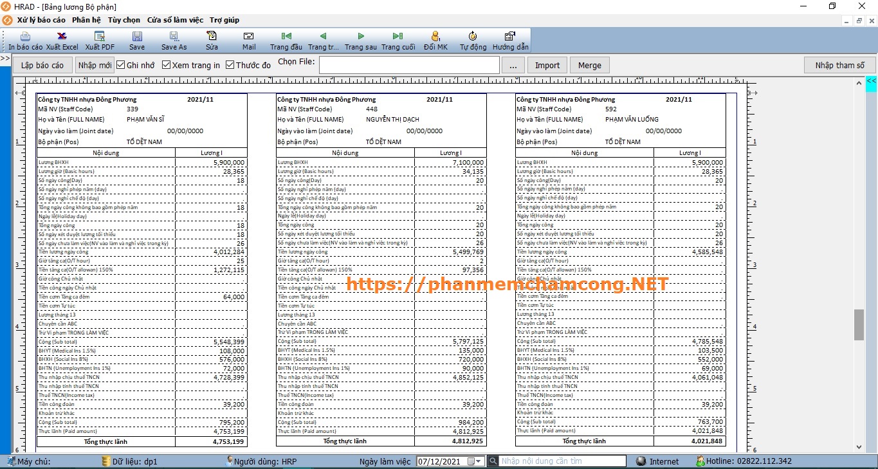Export report using Xuất PDF icon
878x469 pixels.
(100, 37)
